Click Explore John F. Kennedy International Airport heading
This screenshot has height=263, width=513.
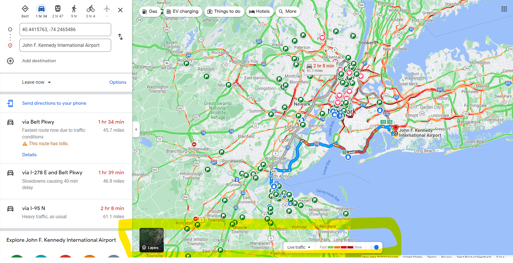[61, 240]
